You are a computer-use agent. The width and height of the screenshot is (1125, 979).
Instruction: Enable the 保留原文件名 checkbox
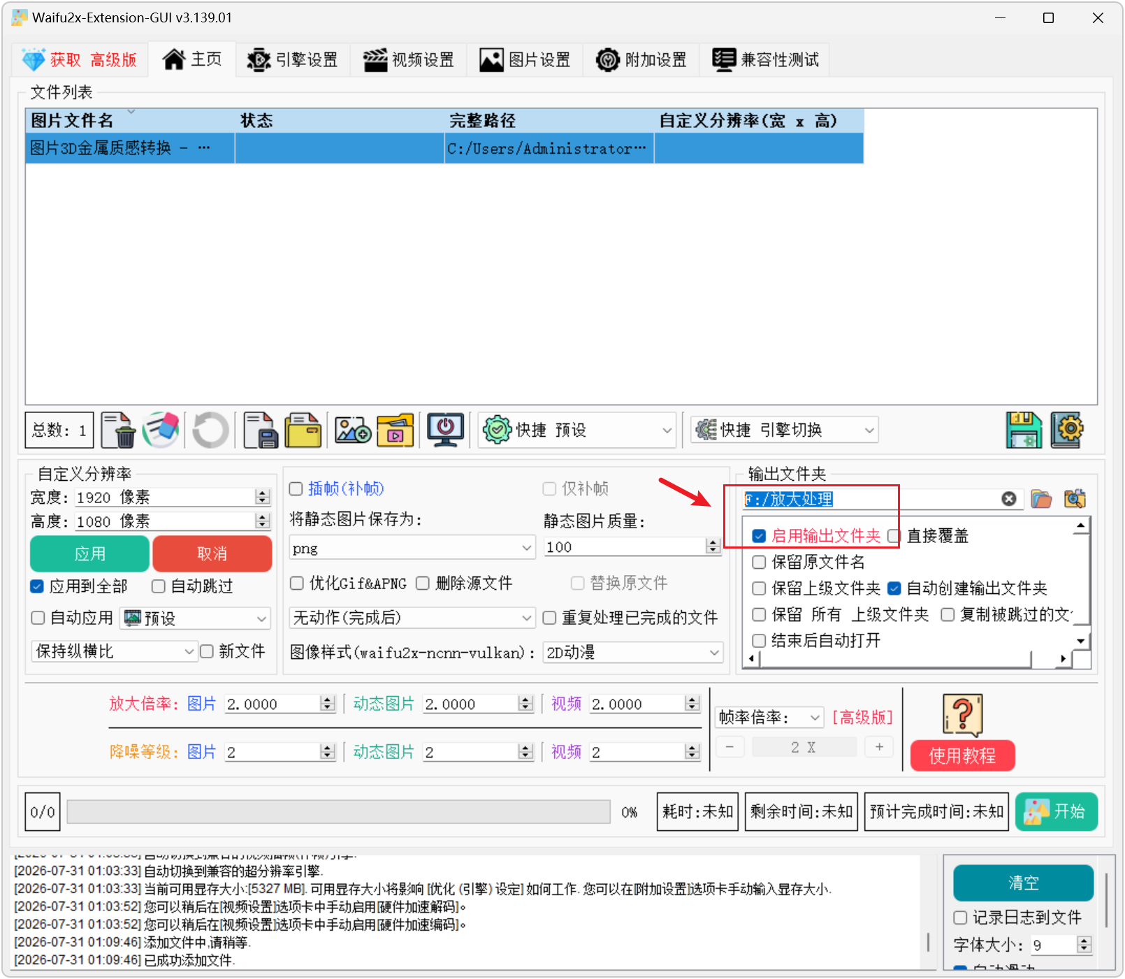(x=759, y=562)
